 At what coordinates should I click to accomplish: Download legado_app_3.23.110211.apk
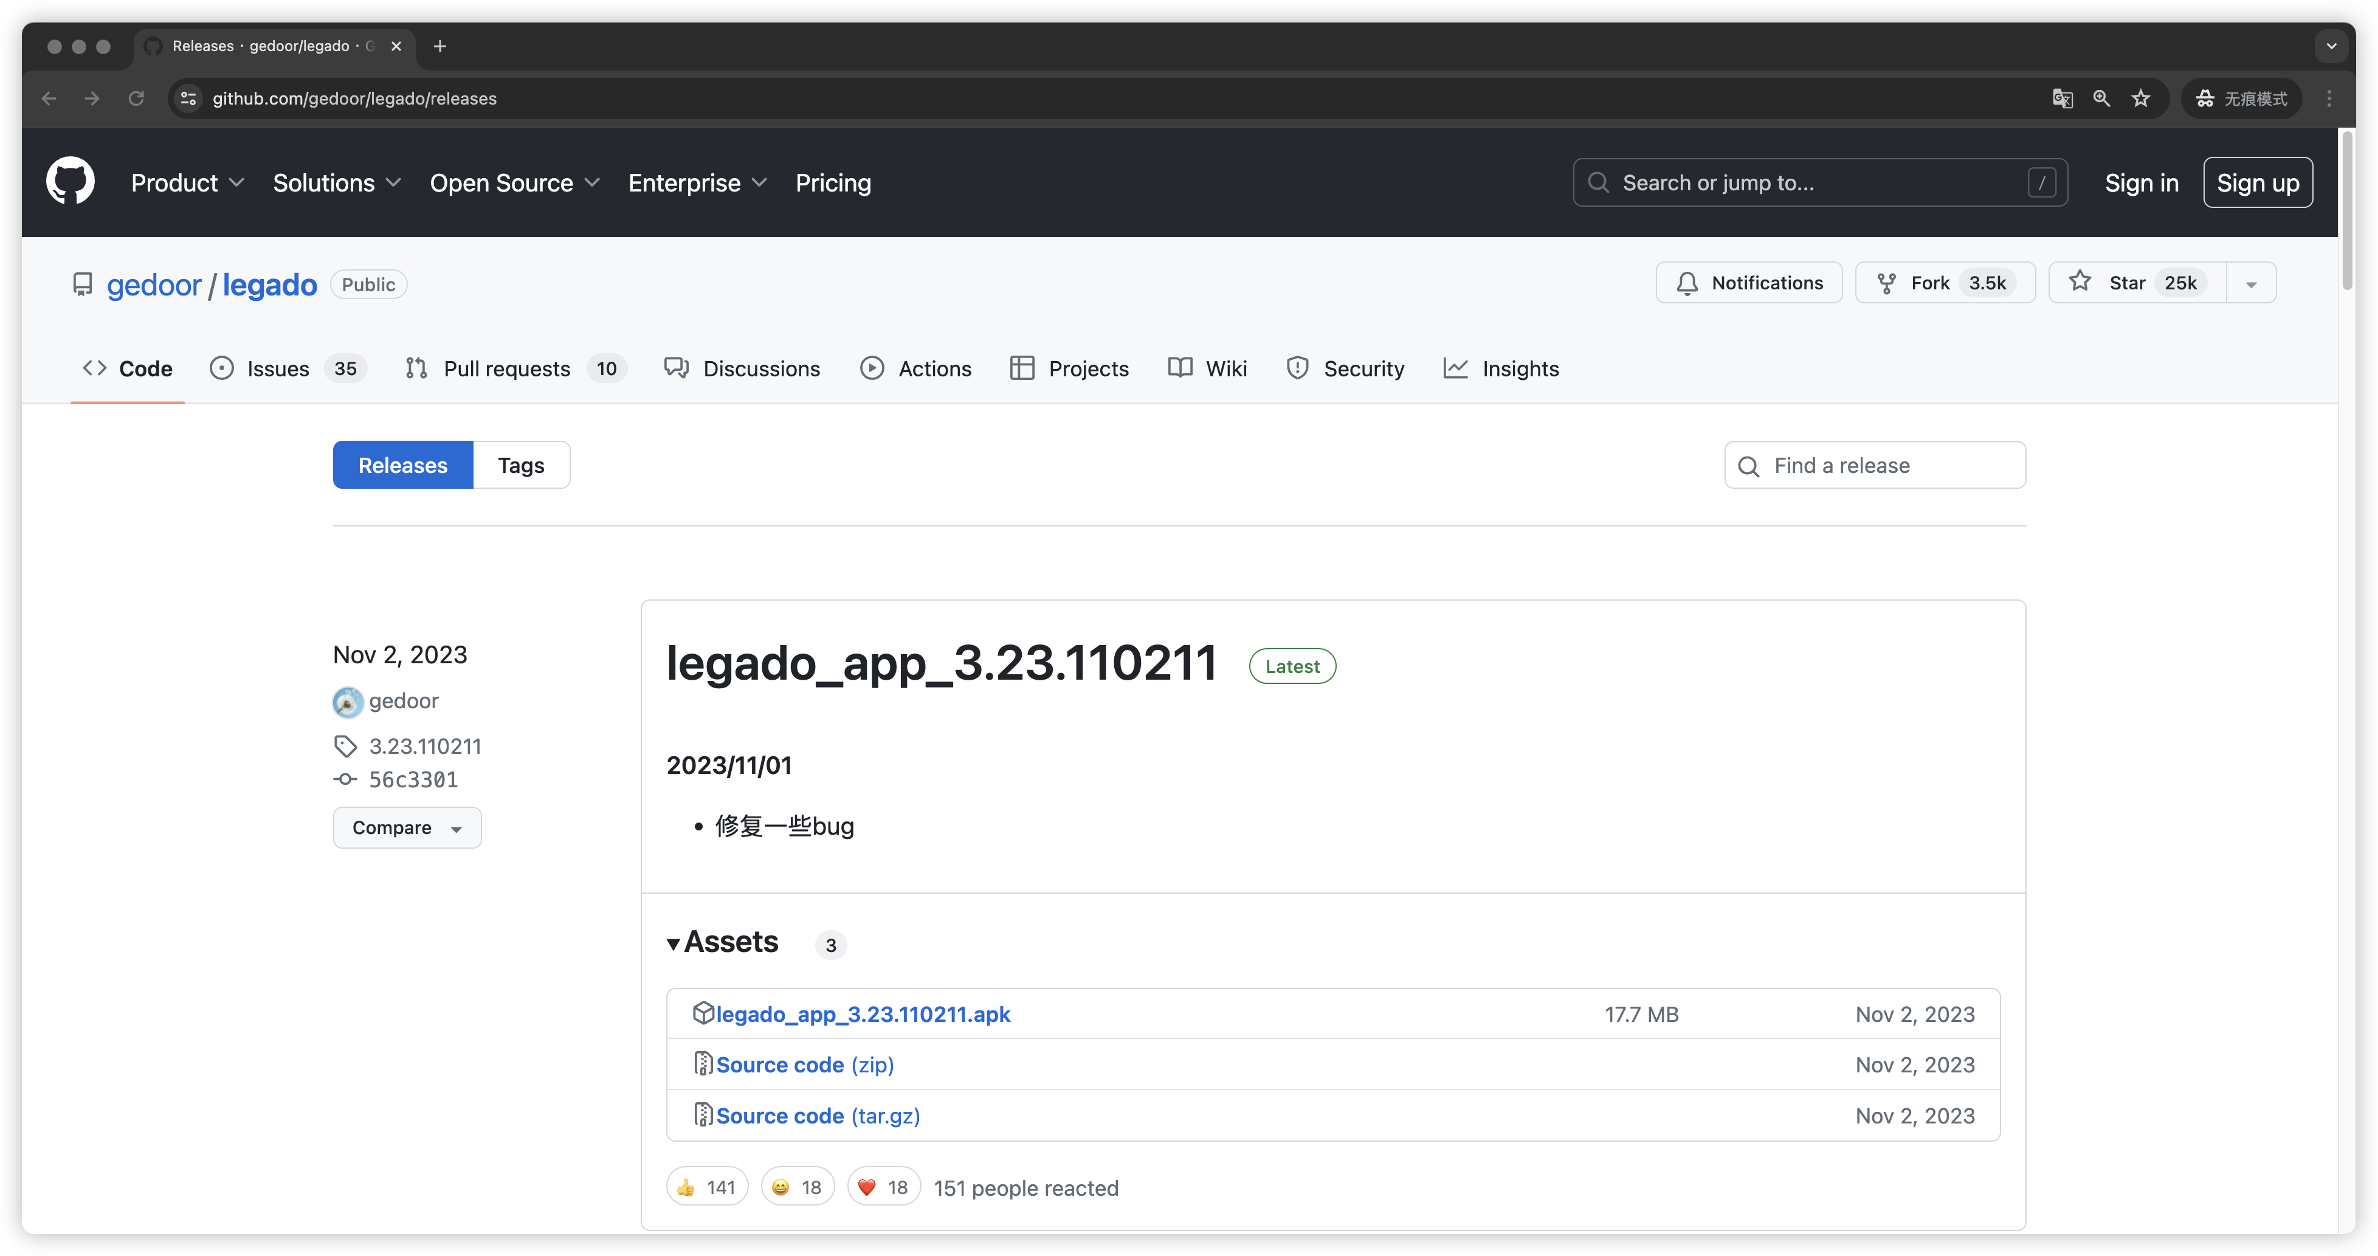[x=863, y=1014]
